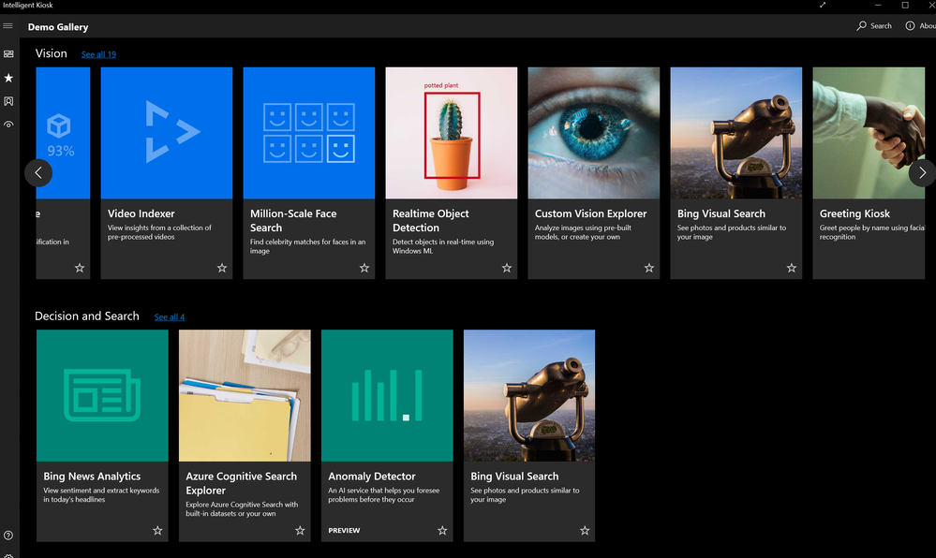936x558 pixels.
Task: Open the help question mark icon
Action: [x=8, y=536]
